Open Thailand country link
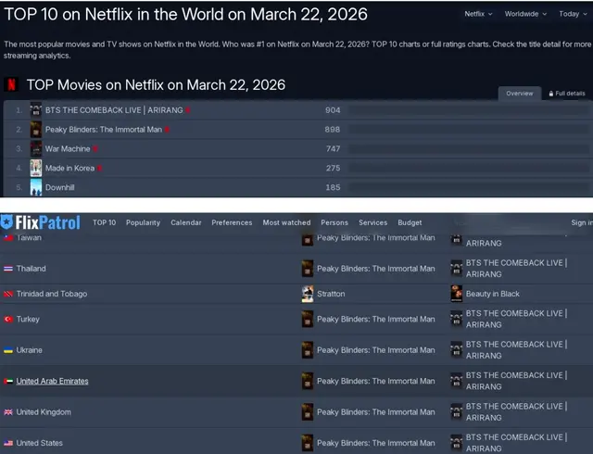The width and height of the screenshot is (593, 454). coord(31,269)
